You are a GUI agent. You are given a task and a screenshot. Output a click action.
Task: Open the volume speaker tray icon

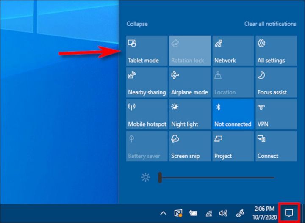(x=223, y=213)
